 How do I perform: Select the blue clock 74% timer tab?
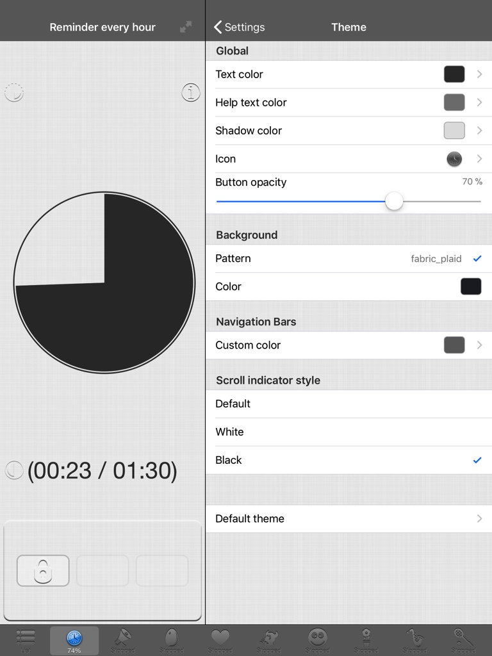[x=74, y=641]
